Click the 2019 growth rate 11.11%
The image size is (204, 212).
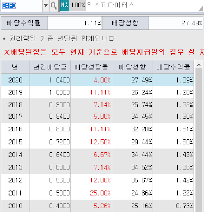point(91,92)
